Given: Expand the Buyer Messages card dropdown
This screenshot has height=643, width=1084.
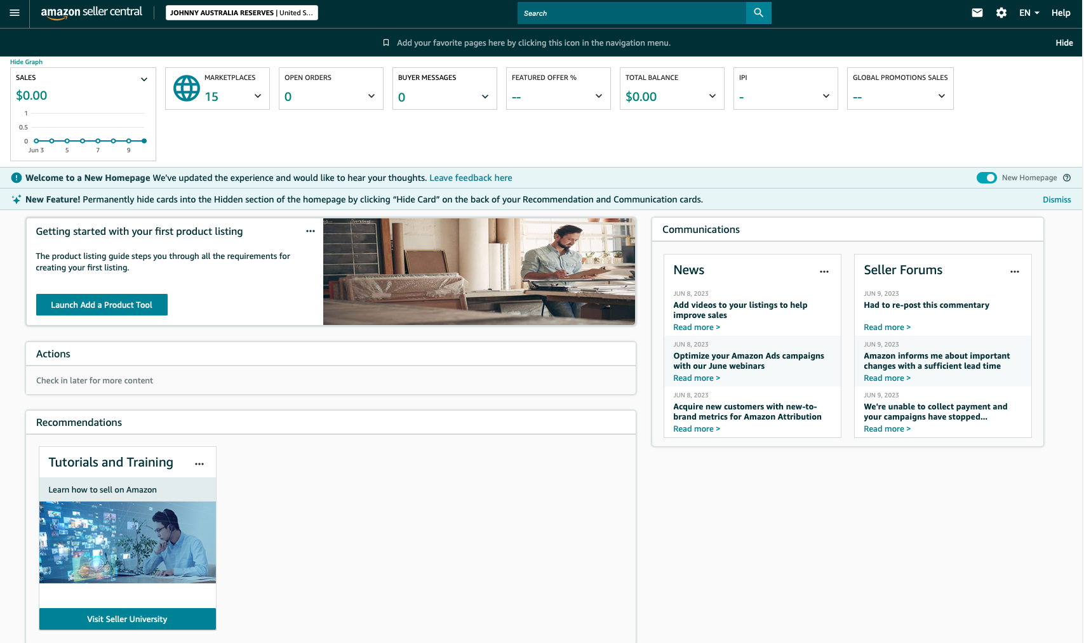Looking at the screenshot, I should [x=485, y=96].
